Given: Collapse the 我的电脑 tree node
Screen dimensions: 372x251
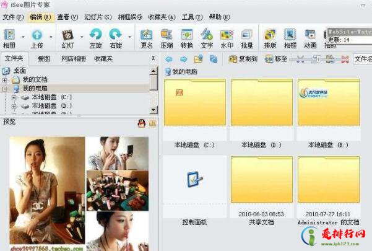Looking at the screenshot, I should point(6,89).
